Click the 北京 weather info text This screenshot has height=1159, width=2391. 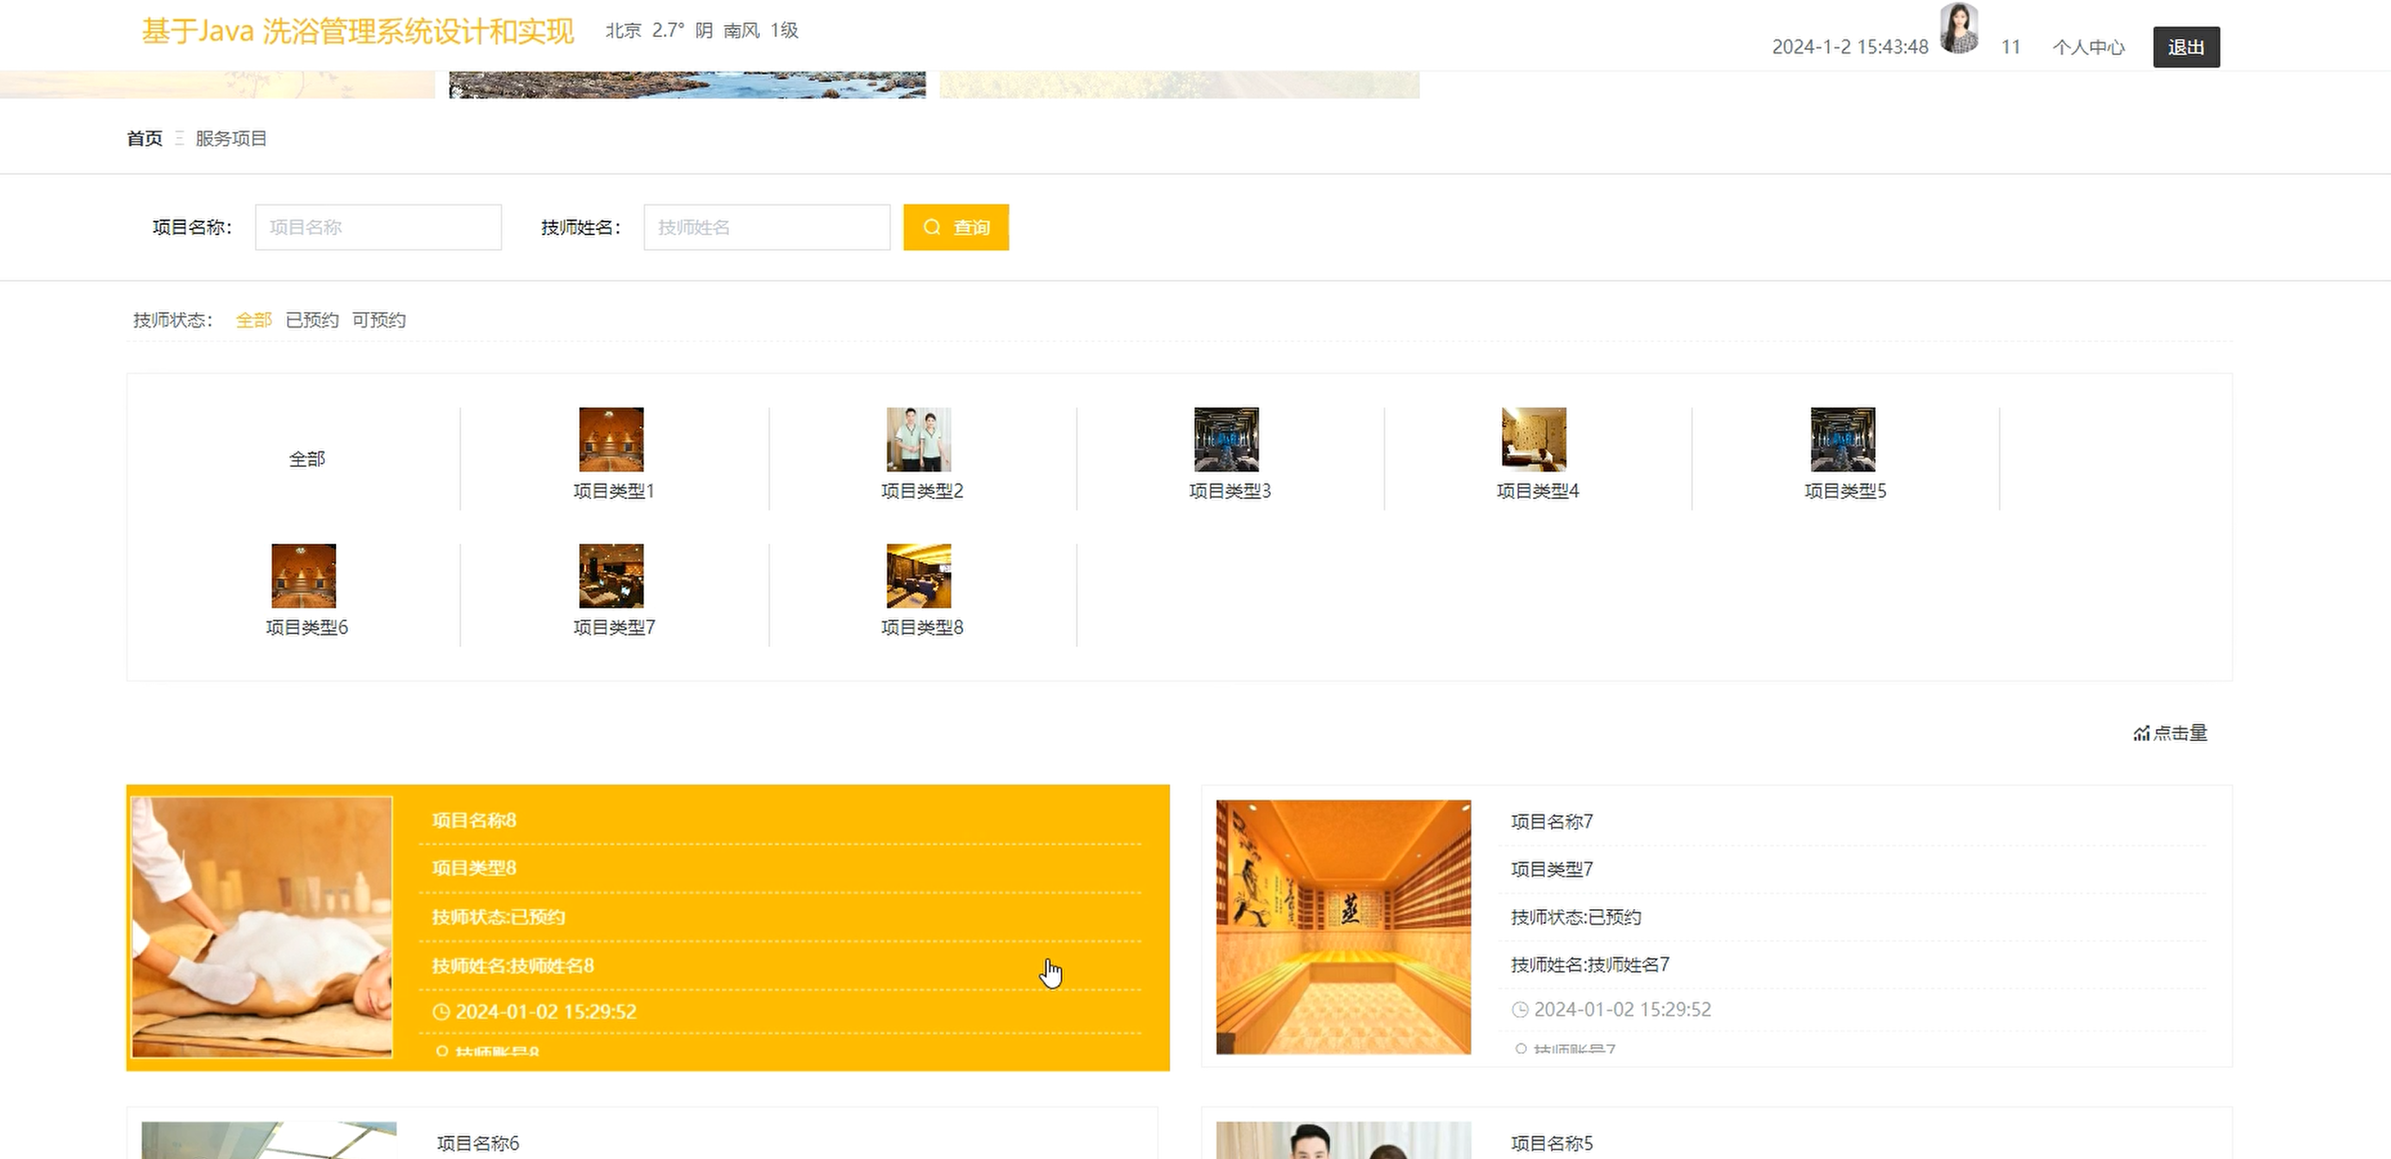701,31
